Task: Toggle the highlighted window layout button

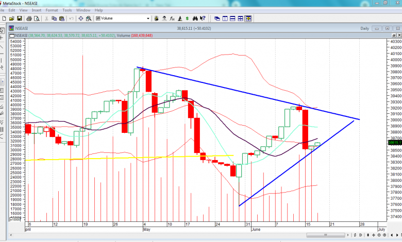Action: [248, 19]
